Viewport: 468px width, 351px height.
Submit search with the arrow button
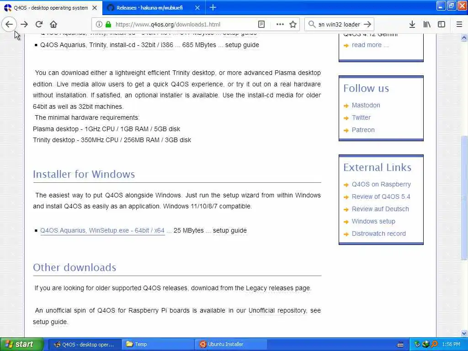368,24
